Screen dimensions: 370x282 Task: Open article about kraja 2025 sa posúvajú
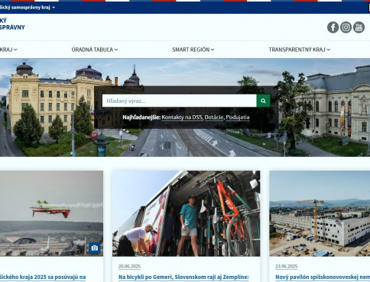tap(43, 277)
